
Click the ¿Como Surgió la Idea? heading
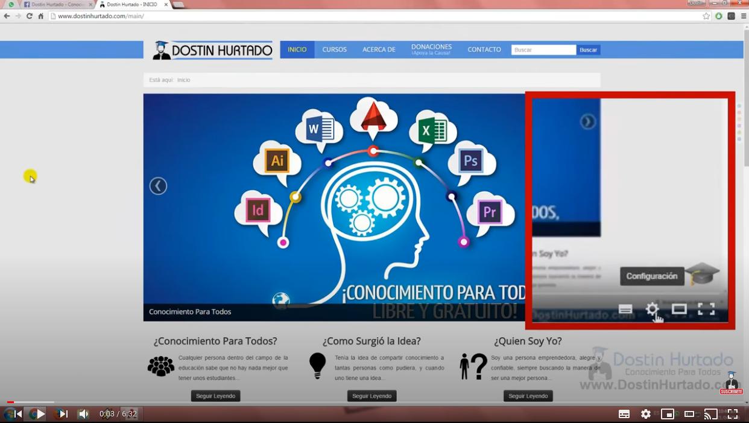pyautogui.click(x=371, y=341)
